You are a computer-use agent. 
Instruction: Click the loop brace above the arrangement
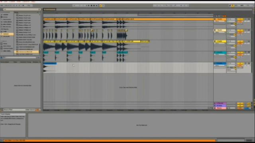[175, 15]
